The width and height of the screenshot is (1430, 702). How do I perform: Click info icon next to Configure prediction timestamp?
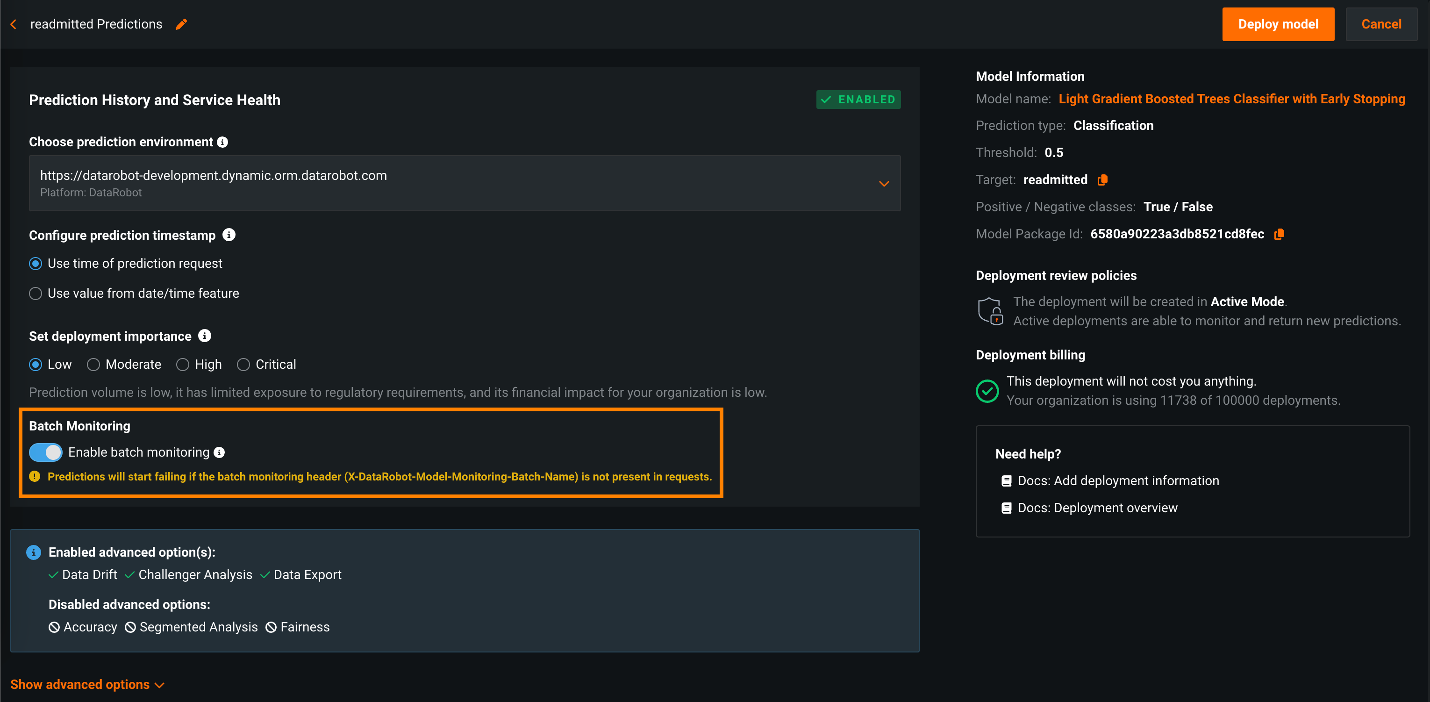[x=229, y=235]
